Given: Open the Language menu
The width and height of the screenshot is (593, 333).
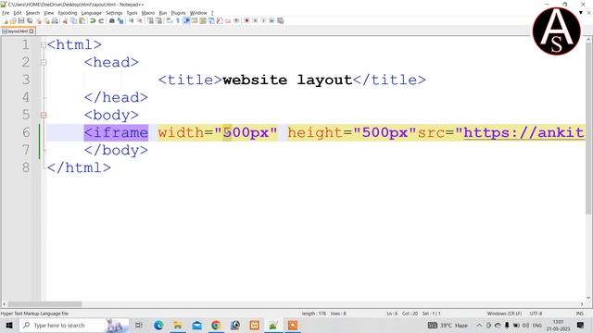Looking at the screenshot, I should (92, 13).
